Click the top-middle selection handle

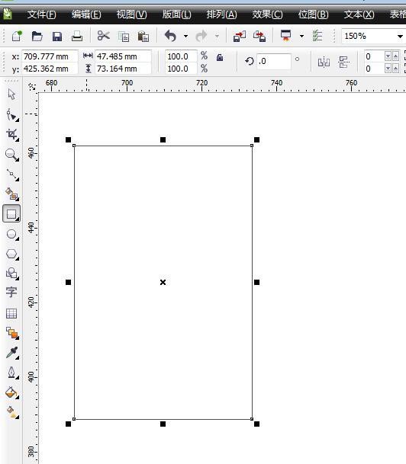(163, 139)
